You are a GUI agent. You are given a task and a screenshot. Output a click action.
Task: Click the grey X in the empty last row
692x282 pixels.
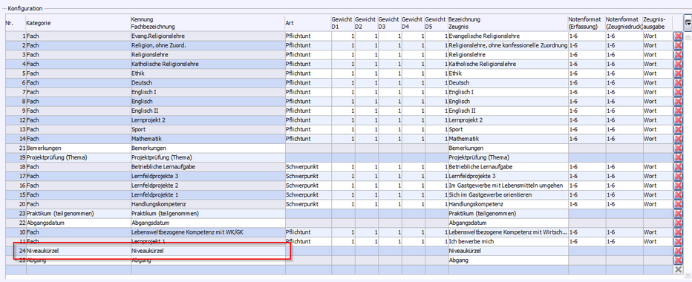(678, 269)
